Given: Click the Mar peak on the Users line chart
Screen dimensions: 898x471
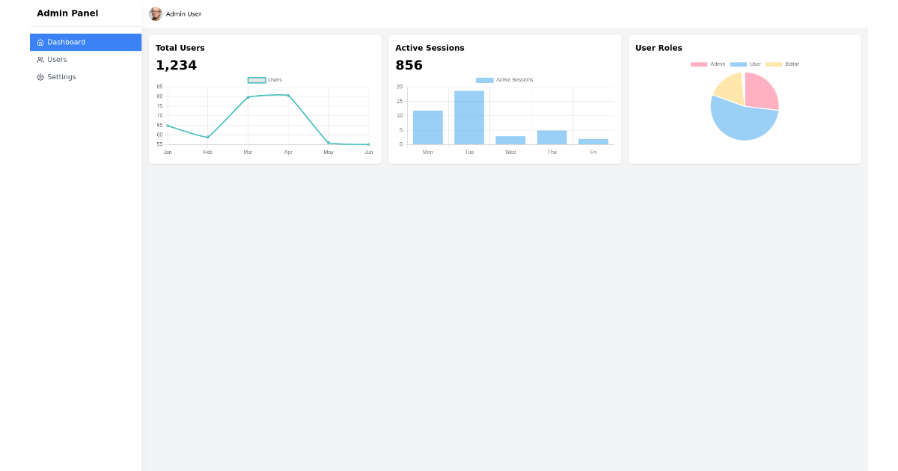Looking at the screenshot, I should pyautogui.click(x=248, y=96).
